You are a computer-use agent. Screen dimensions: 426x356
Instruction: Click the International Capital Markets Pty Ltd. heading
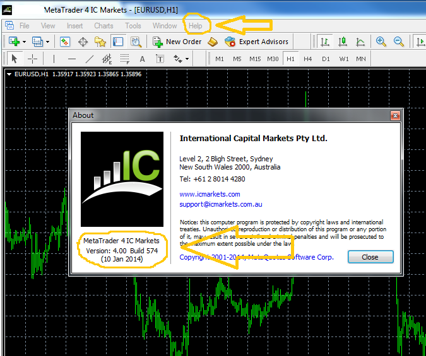click(x=254, y=139)
